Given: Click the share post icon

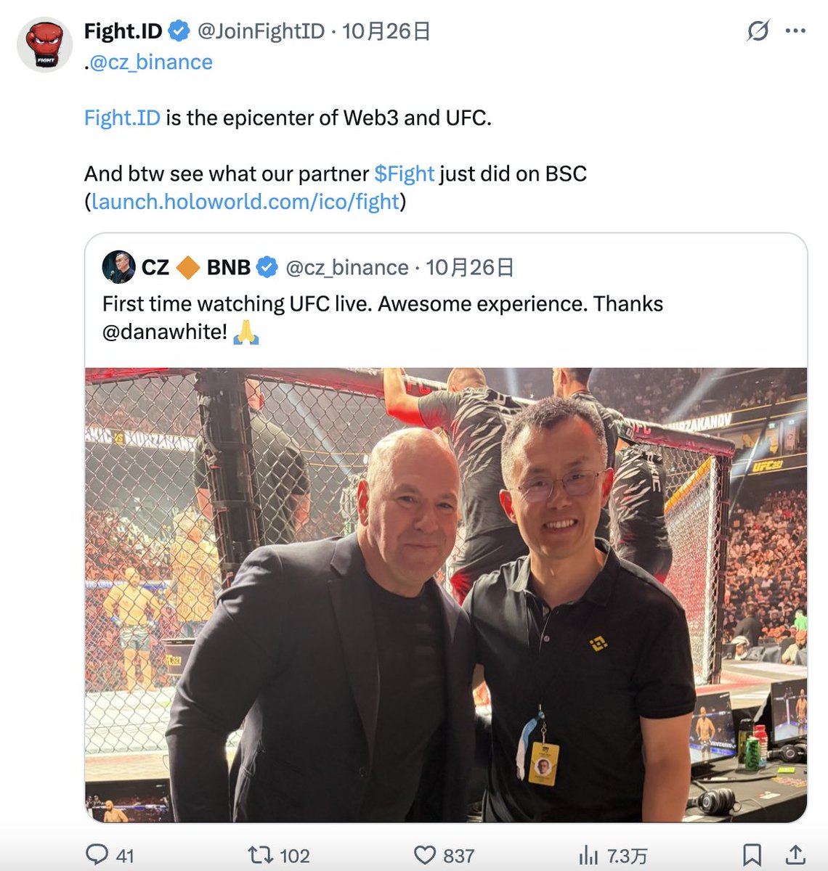Looking at the screenshot, I should pos(795,854).
